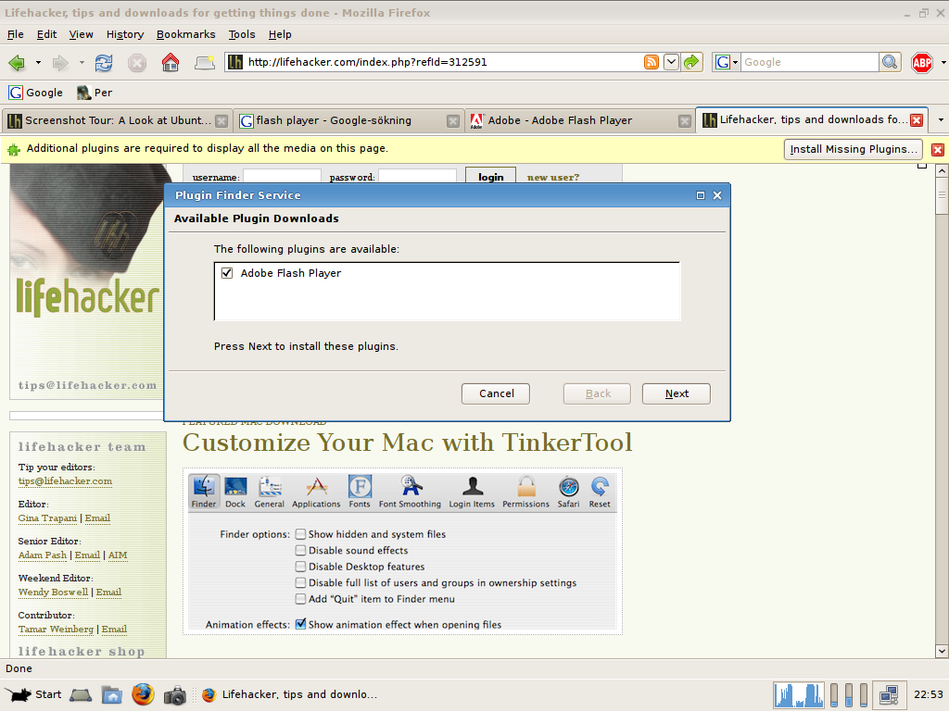This screenshot has height=711, width=949.
Task: Click the greyed-out Forward arrow in toolbar
Action: tap(60, 62)
